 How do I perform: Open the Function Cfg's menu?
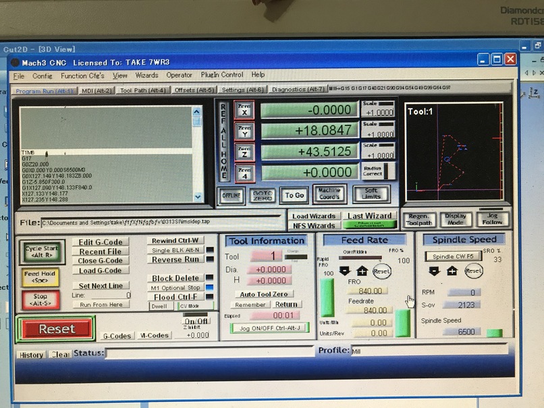(82, 76)
